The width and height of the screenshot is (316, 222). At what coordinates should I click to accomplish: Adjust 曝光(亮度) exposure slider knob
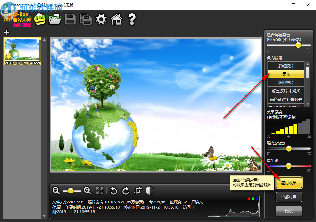[289, 149]
